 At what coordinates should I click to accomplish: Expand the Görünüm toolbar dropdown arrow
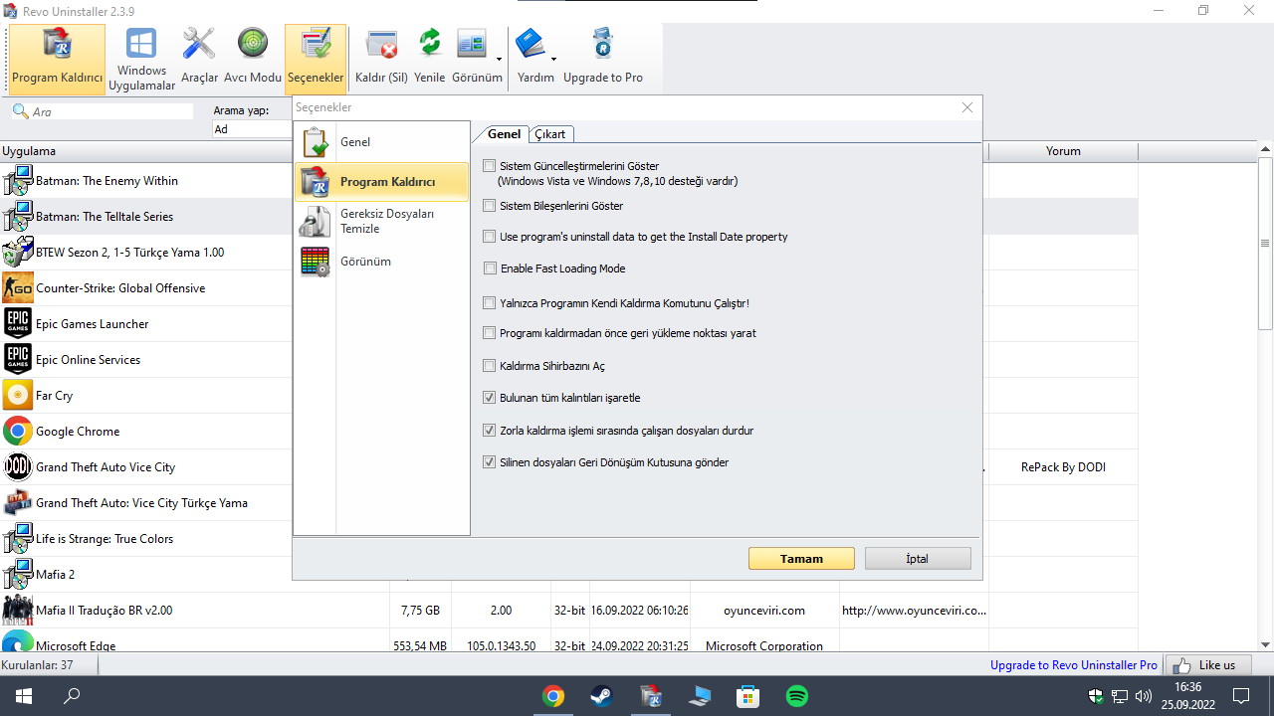(499, 58)
